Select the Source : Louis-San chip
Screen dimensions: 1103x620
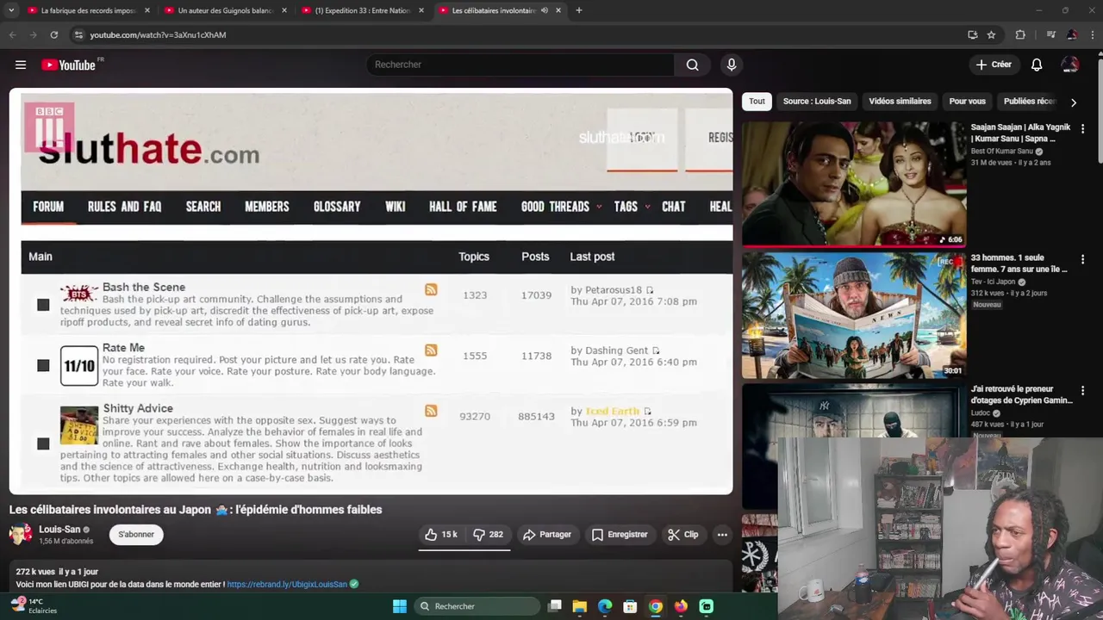(817, 102)
